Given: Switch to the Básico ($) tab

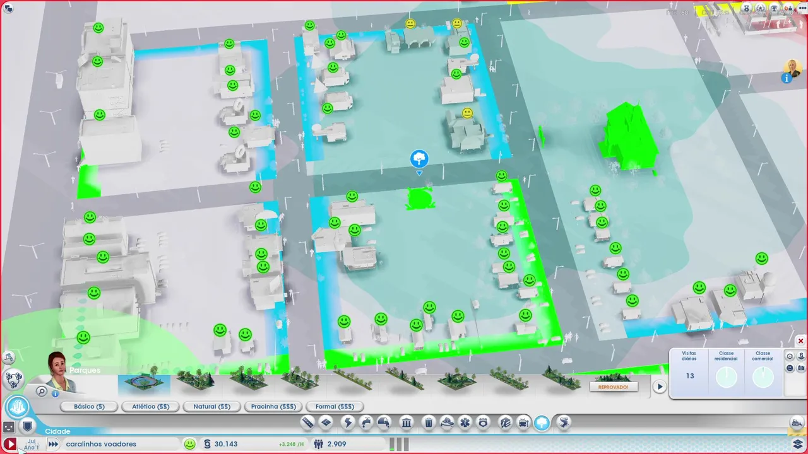Looking at the screenshot, I should [x=89, y=407].
